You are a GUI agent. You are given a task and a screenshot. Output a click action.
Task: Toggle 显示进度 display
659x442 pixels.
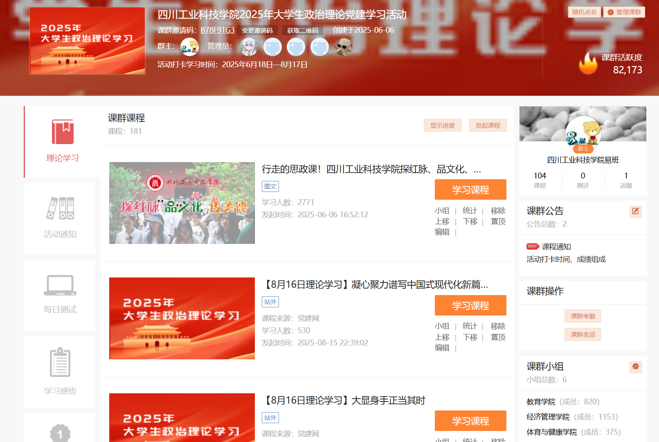tap(442, 125)
